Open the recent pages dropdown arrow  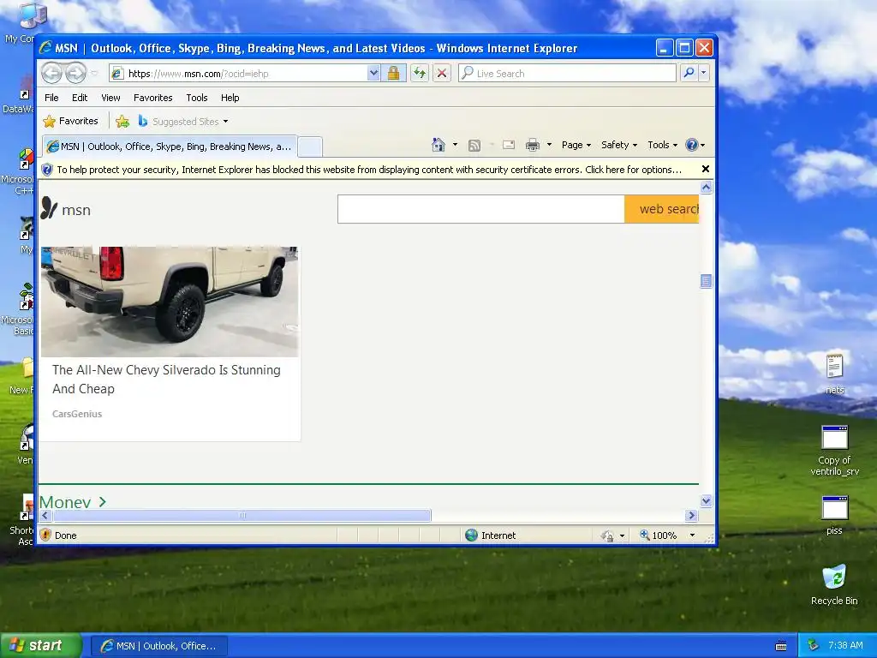point(94,74)
